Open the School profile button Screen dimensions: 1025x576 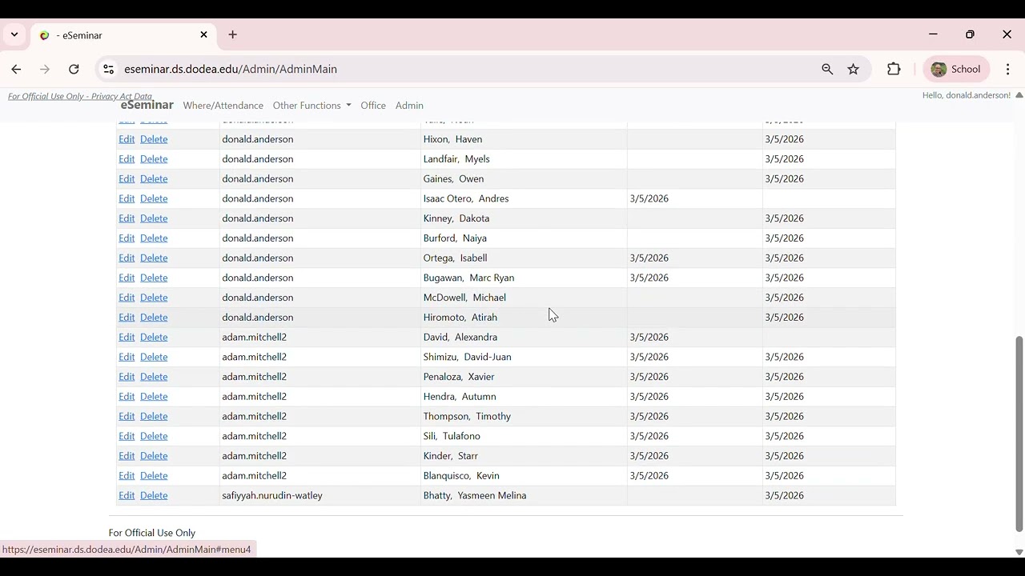956,70
